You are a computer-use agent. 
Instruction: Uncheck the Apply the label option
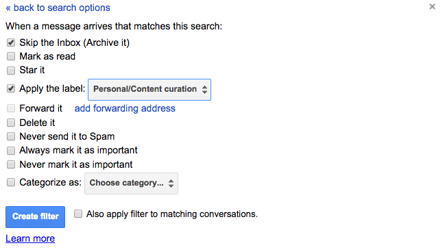tap(11, 88)
